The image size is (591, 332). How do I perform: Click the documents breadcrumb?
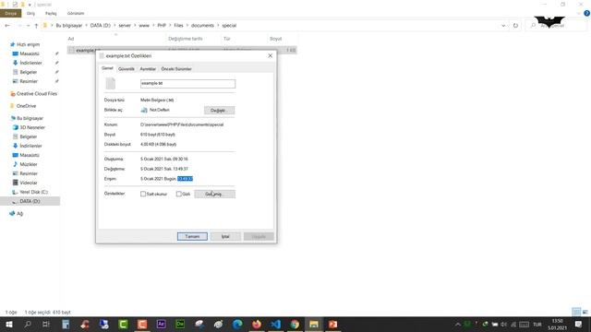tap(202, 25)
